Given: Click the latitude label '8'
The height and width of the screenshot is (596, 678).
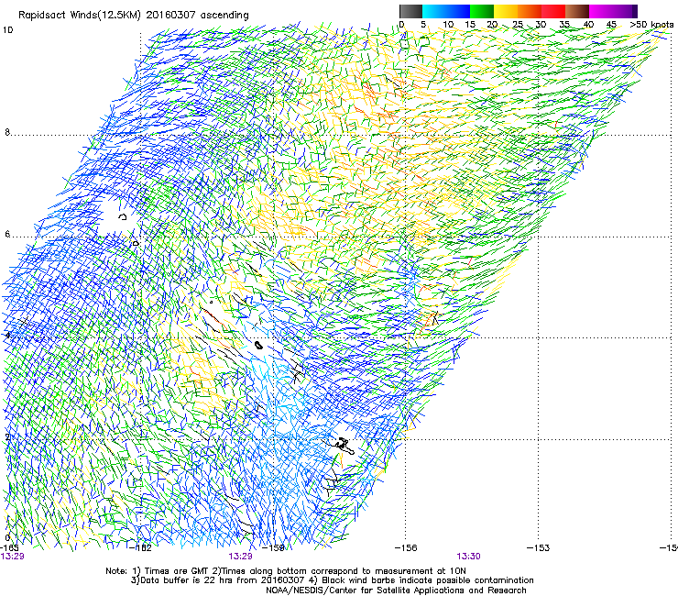Looking at the screenshot, I should (x=7, y=132).
